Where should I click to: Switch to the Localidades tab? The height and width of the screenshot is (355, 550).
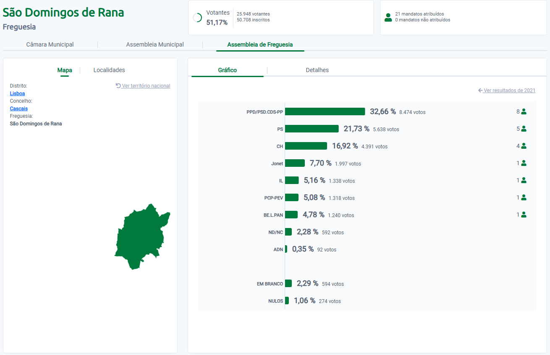pyautogui.click(x=109, y=70)
